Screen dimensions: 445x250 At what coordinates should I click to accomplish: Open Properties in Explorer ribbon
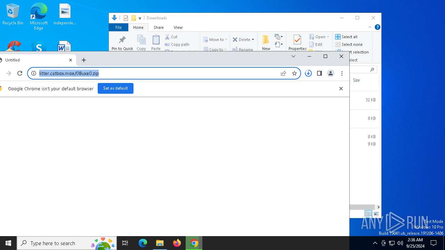[x=298, y=42]
